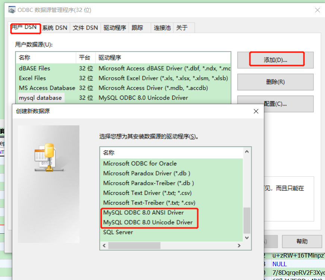The width and height of the screenshot is (325, 280).
Task: Click the down arrow on driver list scrollbar
Action: (246, 237)
